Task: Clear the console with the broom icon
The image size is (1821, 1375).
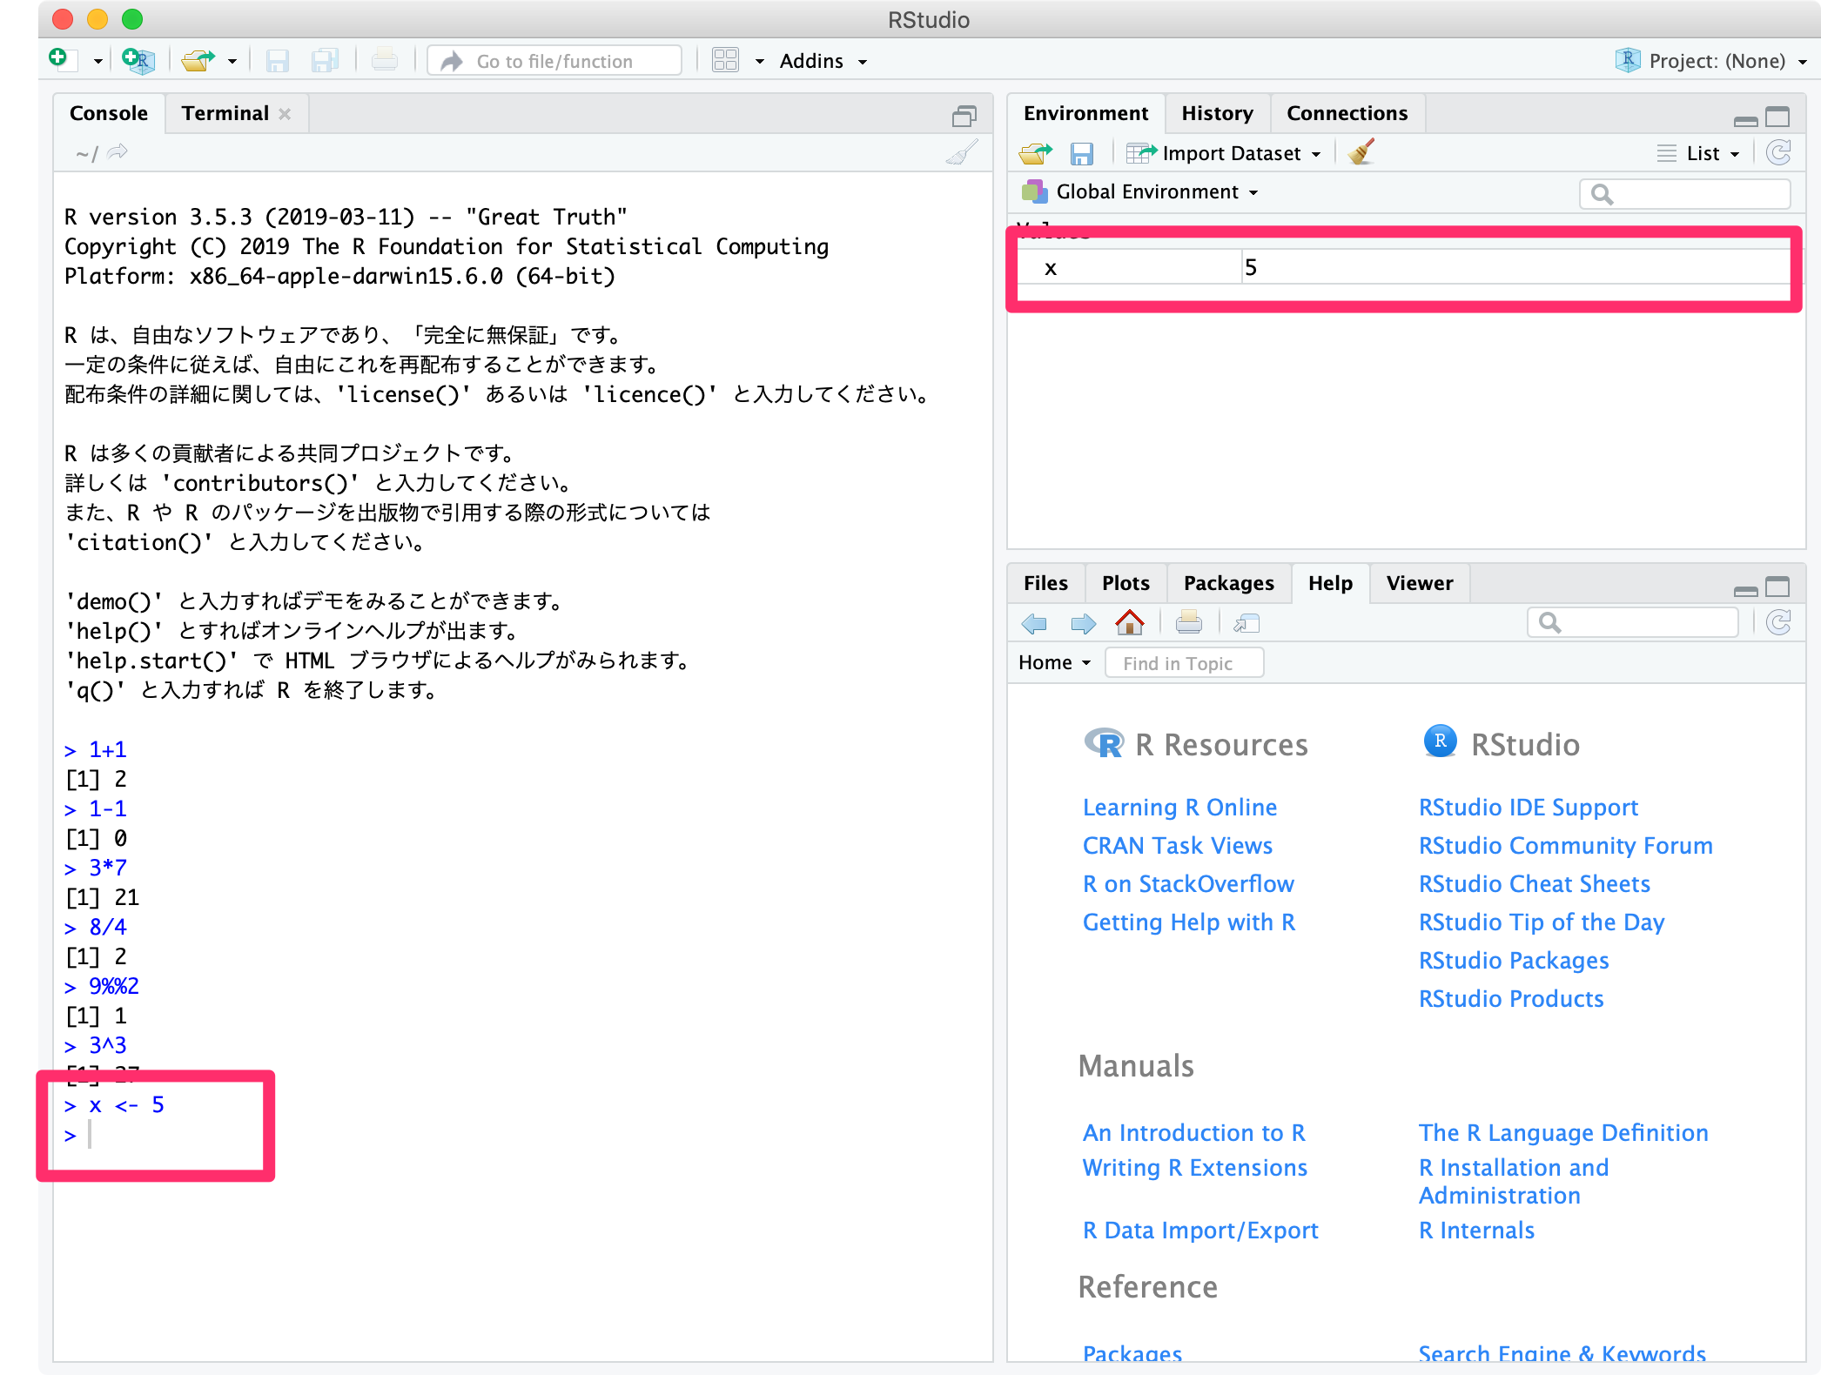Action: [962, 152]
